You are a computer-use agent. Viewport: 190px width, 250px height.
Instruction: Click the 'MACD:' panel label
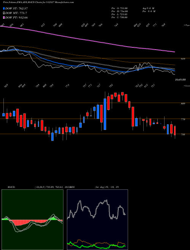pyautogui.click(x=11, y=187)
